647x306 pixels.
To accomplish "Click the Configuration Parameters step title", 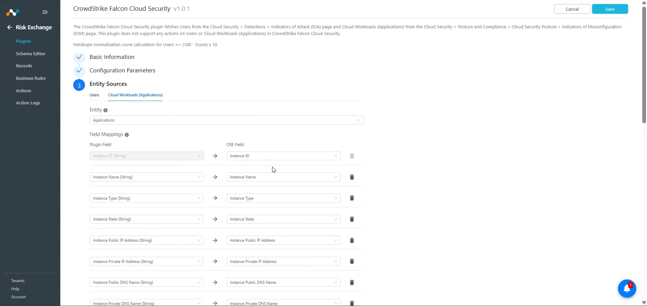I will tap(122, 71).
